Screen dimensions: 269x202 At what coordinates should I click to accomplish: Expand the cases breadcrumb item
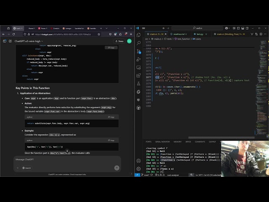coord(198,39)
